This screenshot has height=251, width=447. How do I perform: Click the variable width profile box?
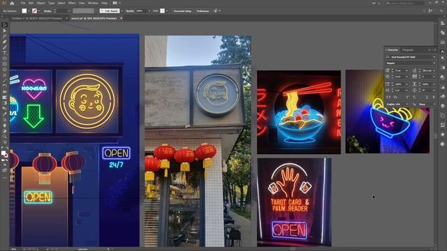pos(83,11)
